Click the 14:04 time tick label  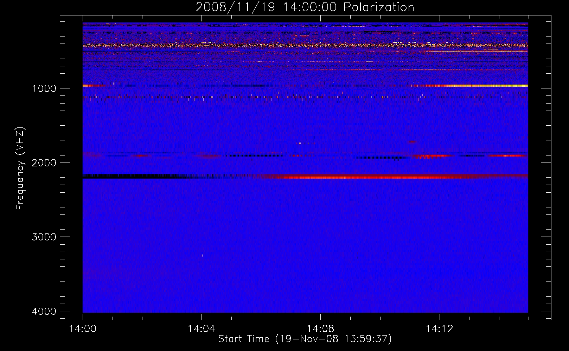[x=202, y=329]
